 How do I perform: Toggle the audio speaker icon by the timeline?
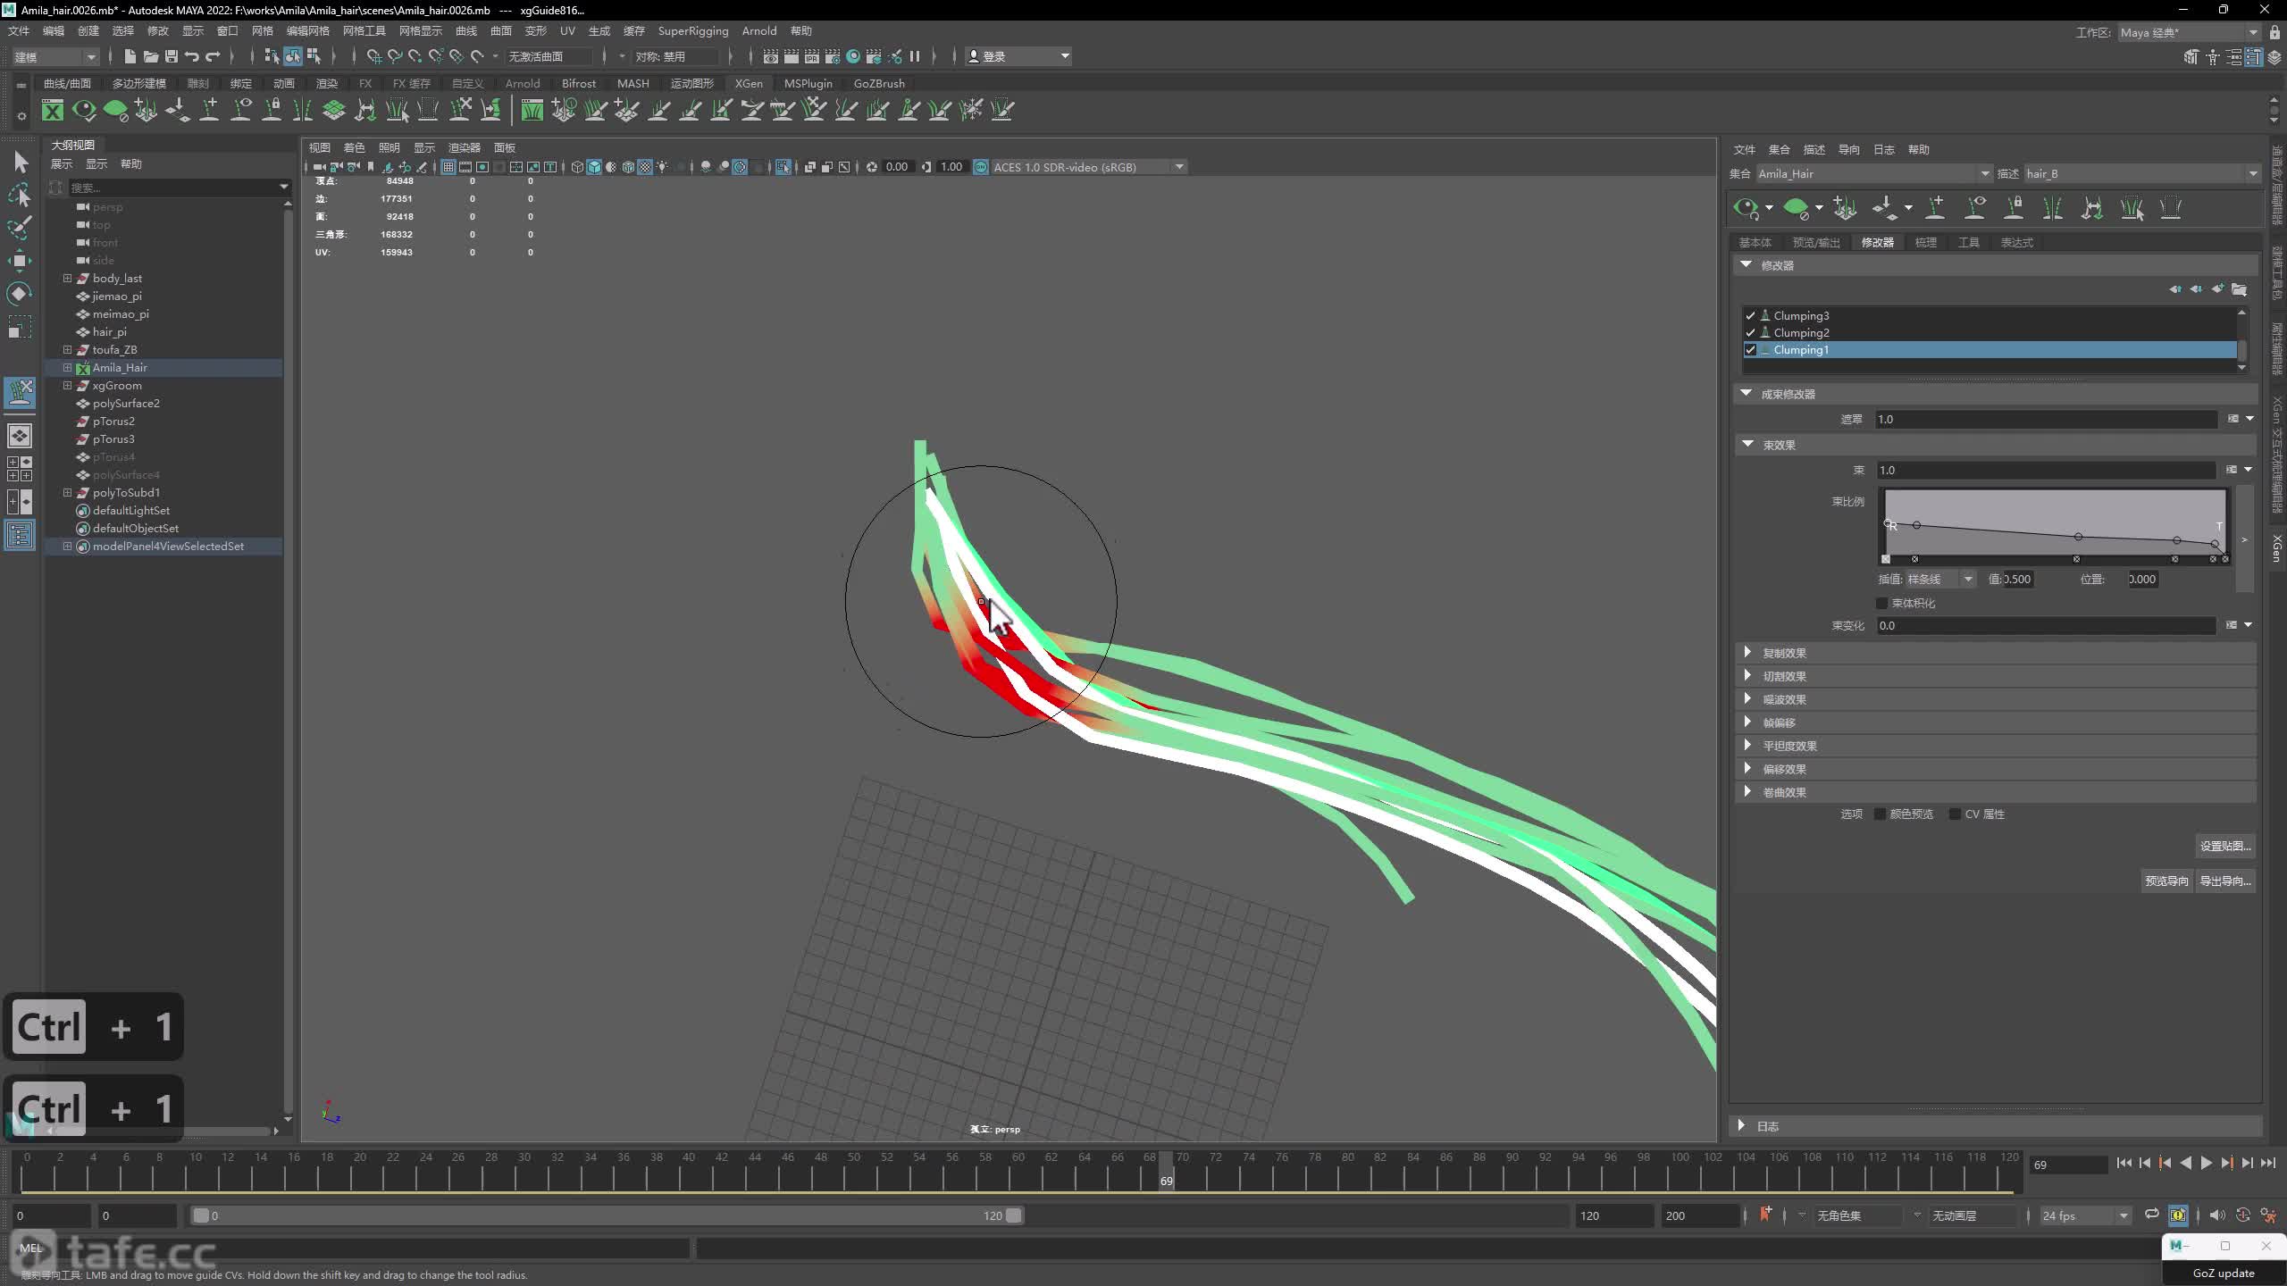click(2216, 1215)
